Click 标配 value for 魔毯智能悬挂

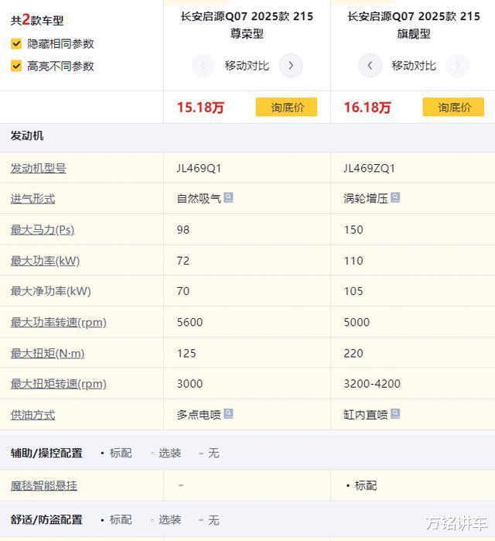click(362, 485)
